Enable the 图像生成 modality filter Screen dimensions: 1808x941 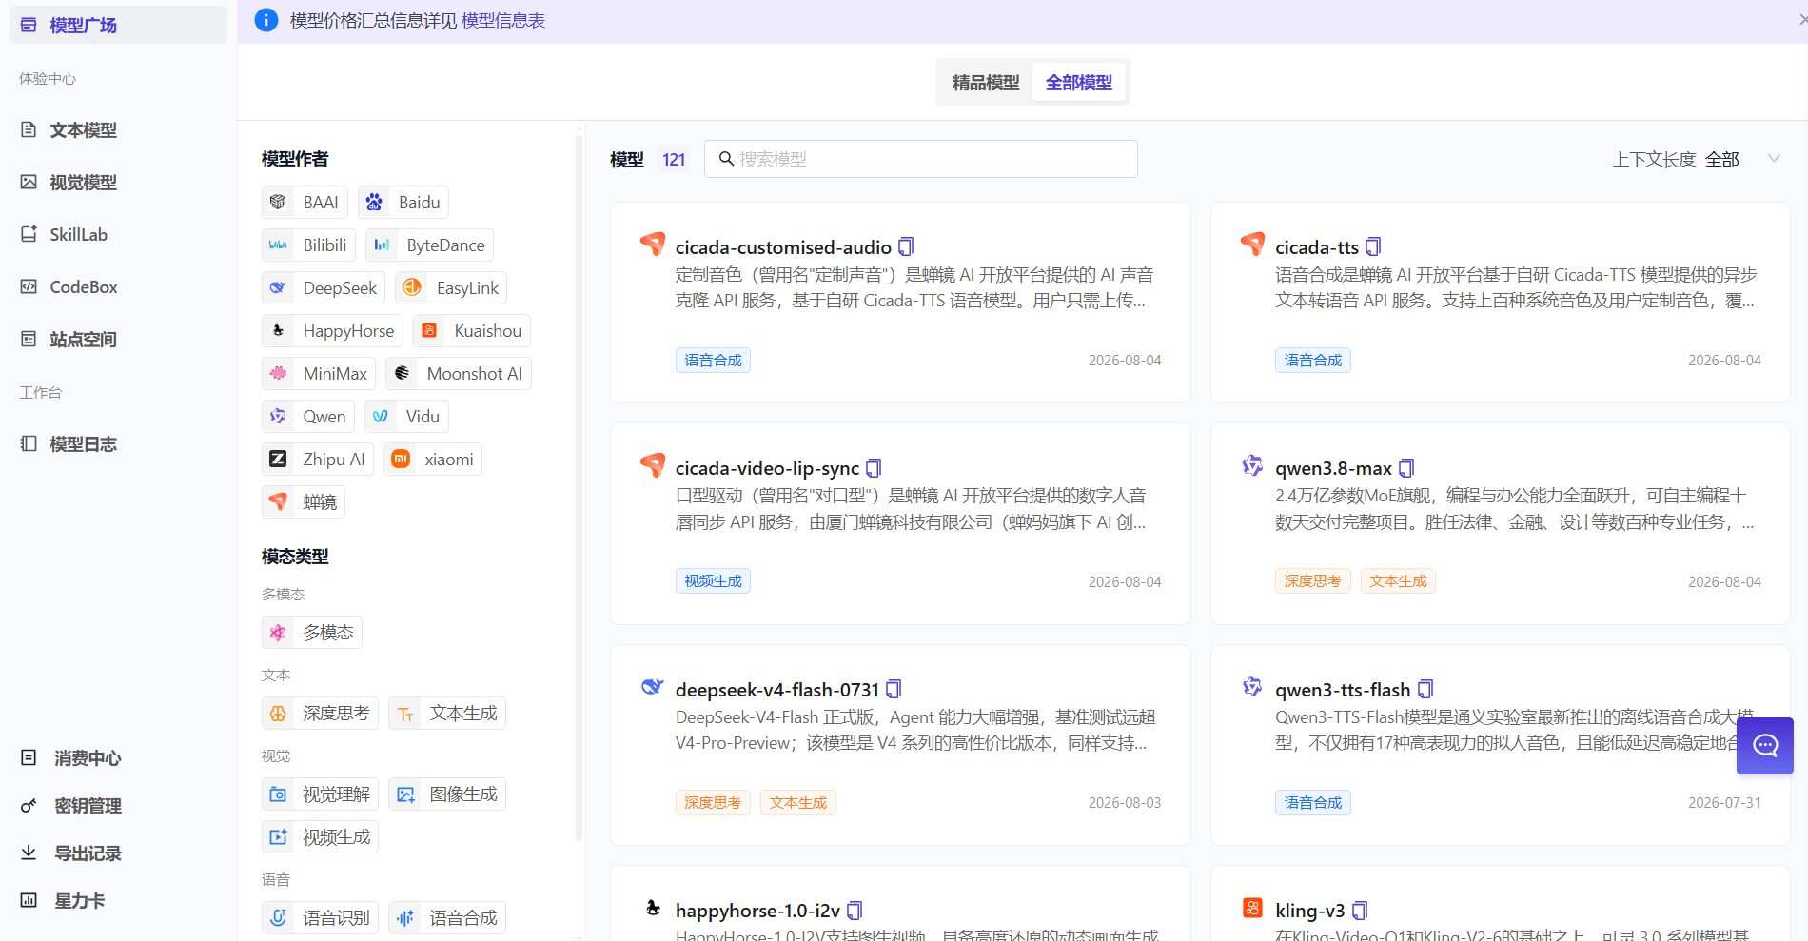(x=447, y=794)
